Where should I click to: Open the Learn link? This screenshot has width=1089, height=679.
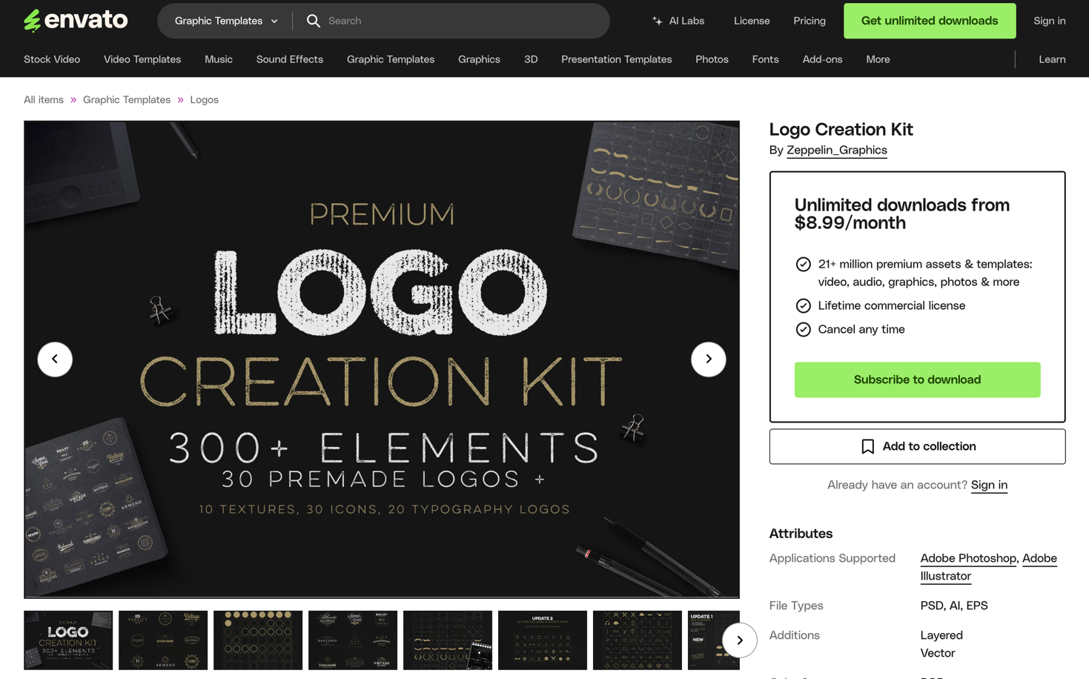1052,59
